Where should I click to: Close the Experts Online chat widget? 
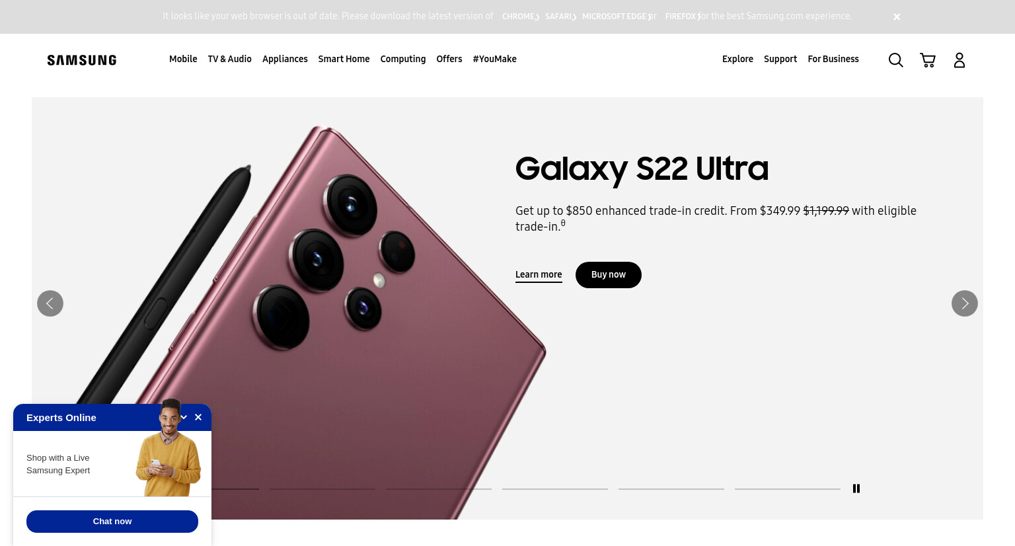(198, 417)
